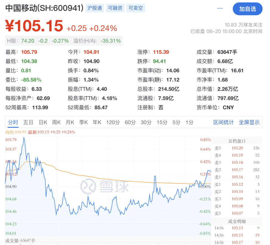Viewport: 270px width, 245px height.
Task: Select the 买2 order row at 105.10
Action: 237,192
